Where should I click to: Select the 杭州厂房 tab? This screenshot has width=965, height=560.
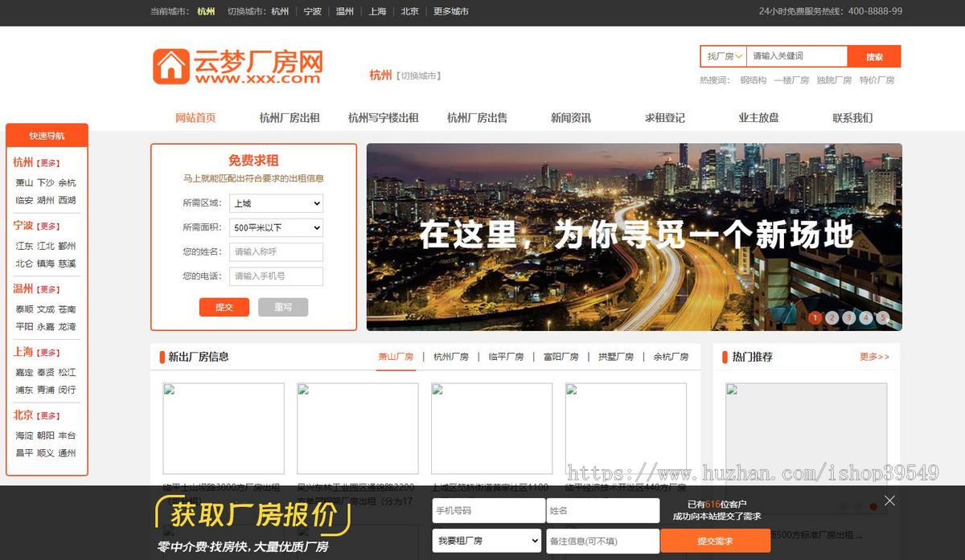(451, 357)
